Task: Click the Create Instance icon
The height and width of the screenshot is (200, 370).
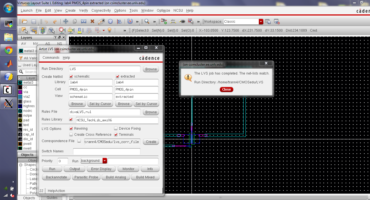Action: [x=164, y=21]
